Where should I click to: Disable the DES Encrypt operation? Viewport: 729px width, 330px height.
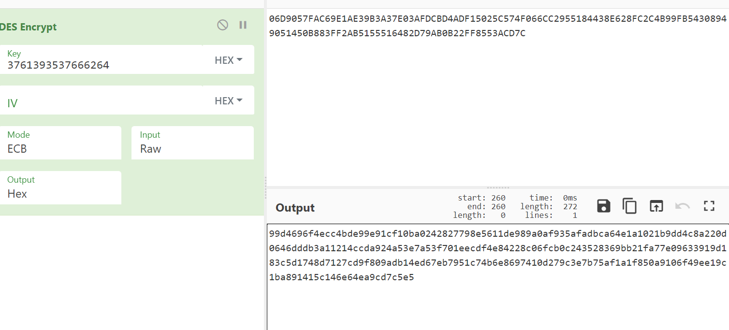[x=222, y=25]
